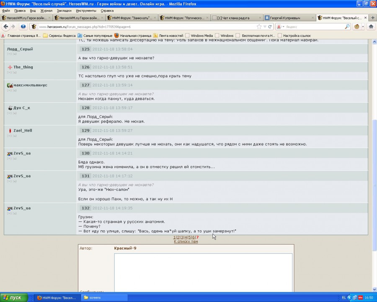The width and height of the screenshot is (377, 302).
Task: Click post number 129
Action: pyautogui.click(x=85, y=130)
